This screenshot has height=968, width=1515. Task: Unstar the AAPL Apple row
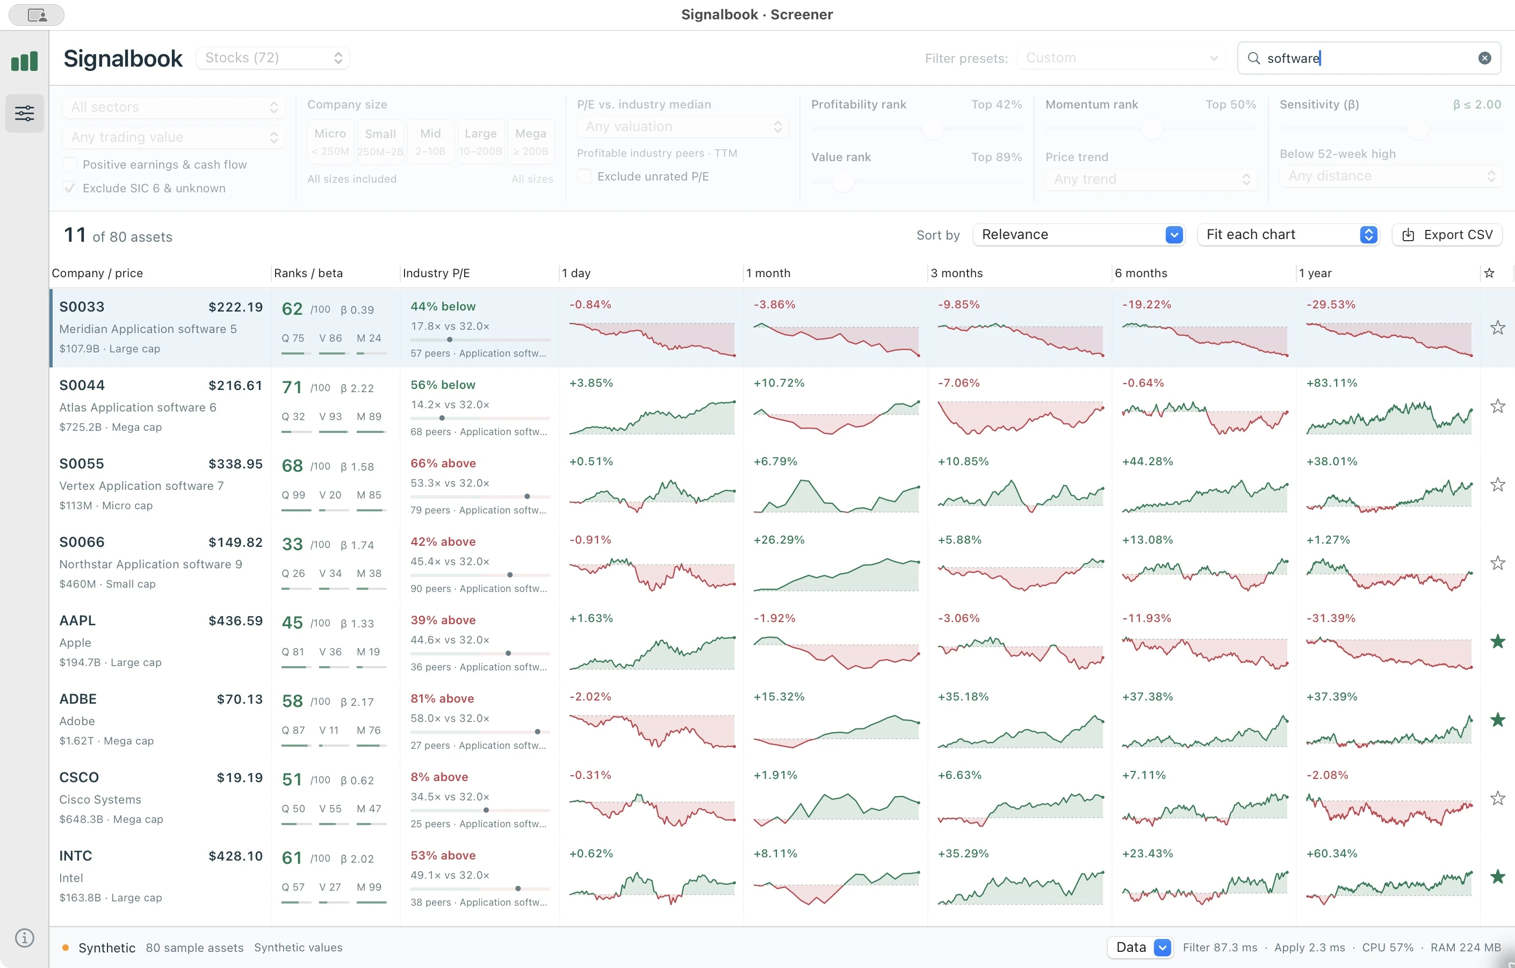(x=1497, y=641)
